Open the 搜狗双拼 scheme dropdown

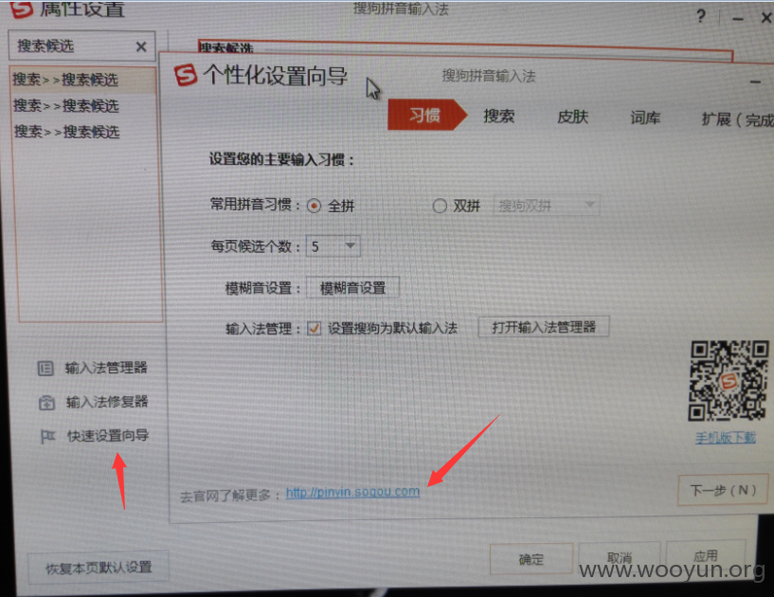click(x=547, y=206)
